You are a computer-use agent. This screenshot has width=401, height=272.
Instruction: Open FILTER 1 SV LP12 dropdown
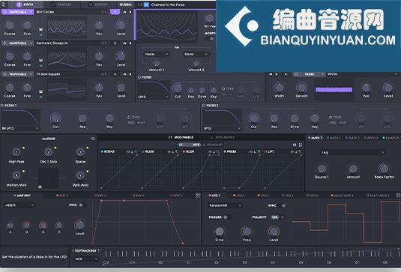pos(20,128)
